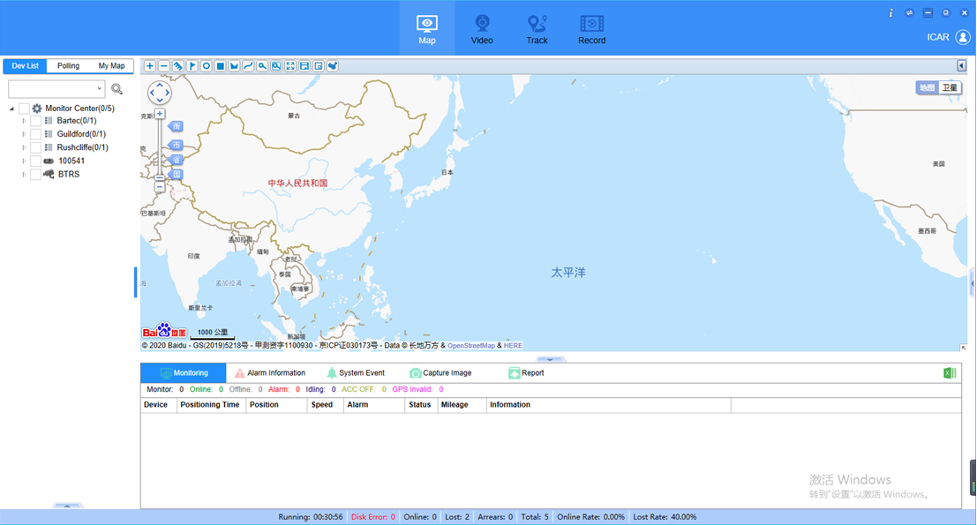Viewport: 977px width, 525px height.
Task: Open the ICAR user account icon
Action: (963, 37)
